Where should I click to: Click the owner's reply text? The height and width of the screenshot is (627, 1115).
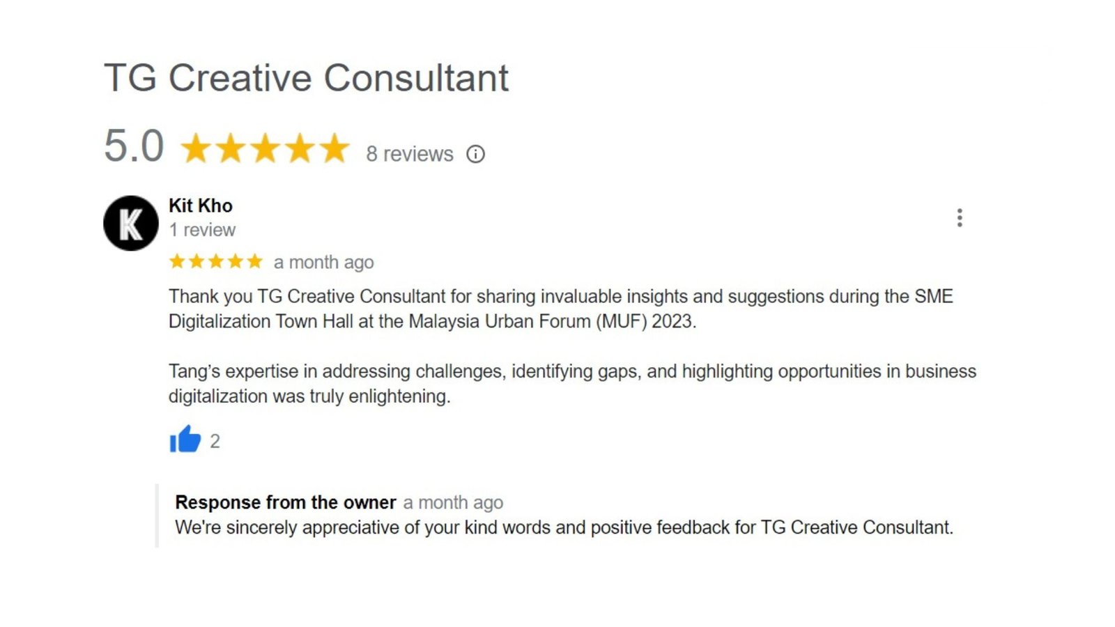(x=564, y=527)
